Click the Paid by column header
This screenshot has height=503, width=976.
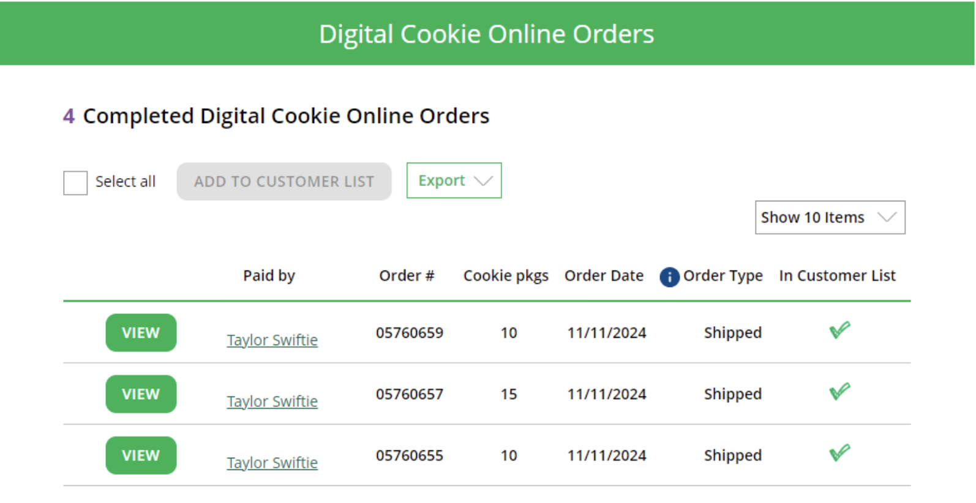tap(269, 276)
